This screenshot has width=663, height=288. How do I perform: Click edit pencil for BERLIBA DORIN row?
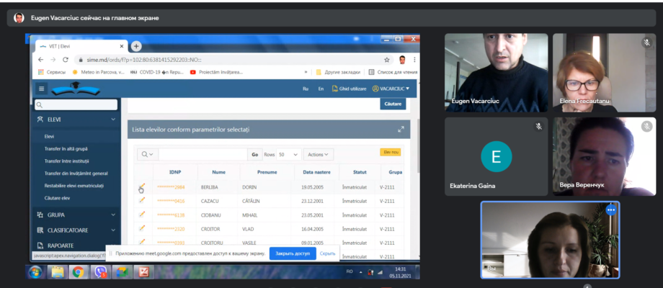(x=142, y=186)
